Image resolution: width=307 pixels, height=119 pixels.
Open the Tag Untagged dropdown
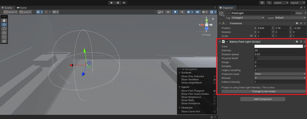tap(248, 18)
